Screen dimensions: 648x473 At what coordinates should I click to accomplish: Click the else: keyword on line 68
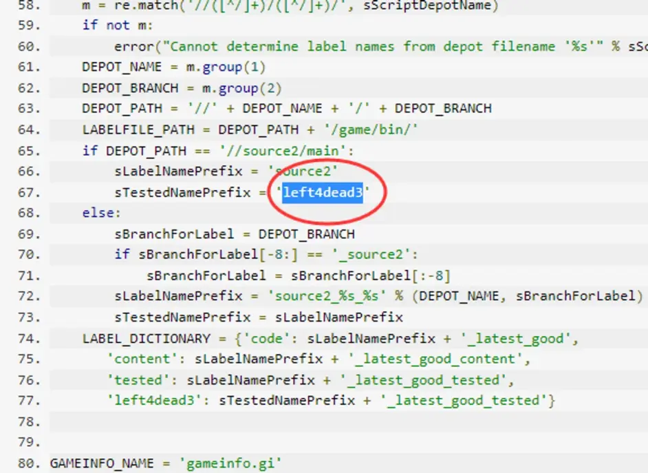[x=101, y=213]
